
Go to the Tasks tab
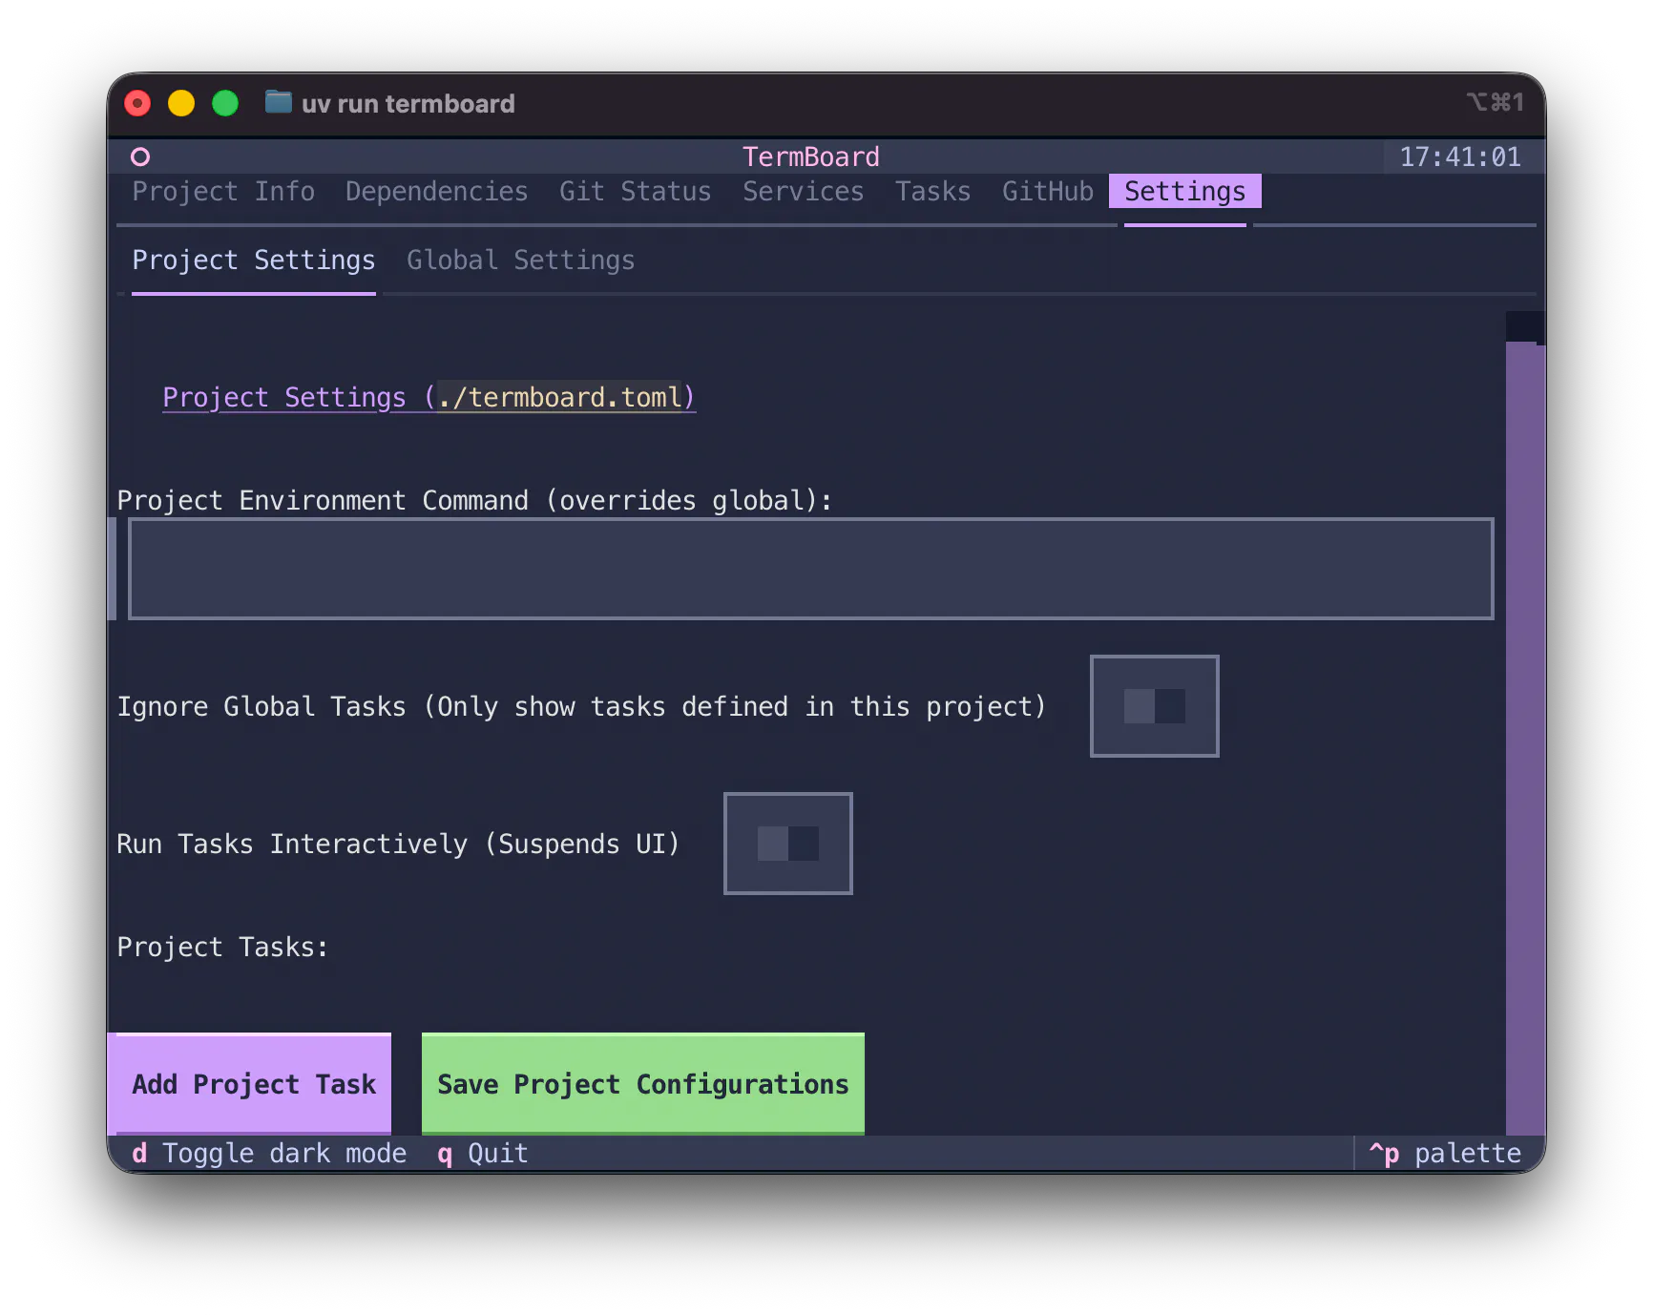[x=932, y=191]
